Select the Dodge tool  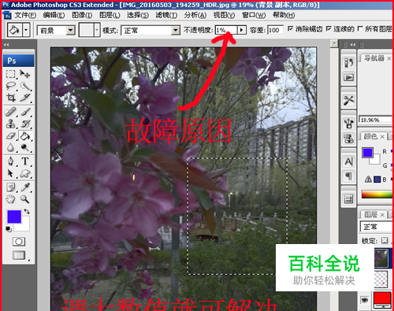(x=25, y=148)
